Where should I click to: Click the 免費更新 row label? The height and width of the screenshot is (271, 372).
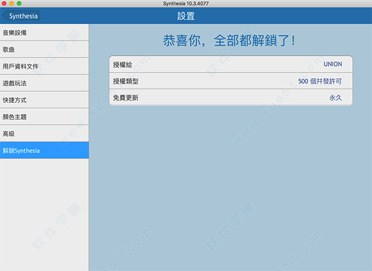pyautogui.click(x=125, y=97)
